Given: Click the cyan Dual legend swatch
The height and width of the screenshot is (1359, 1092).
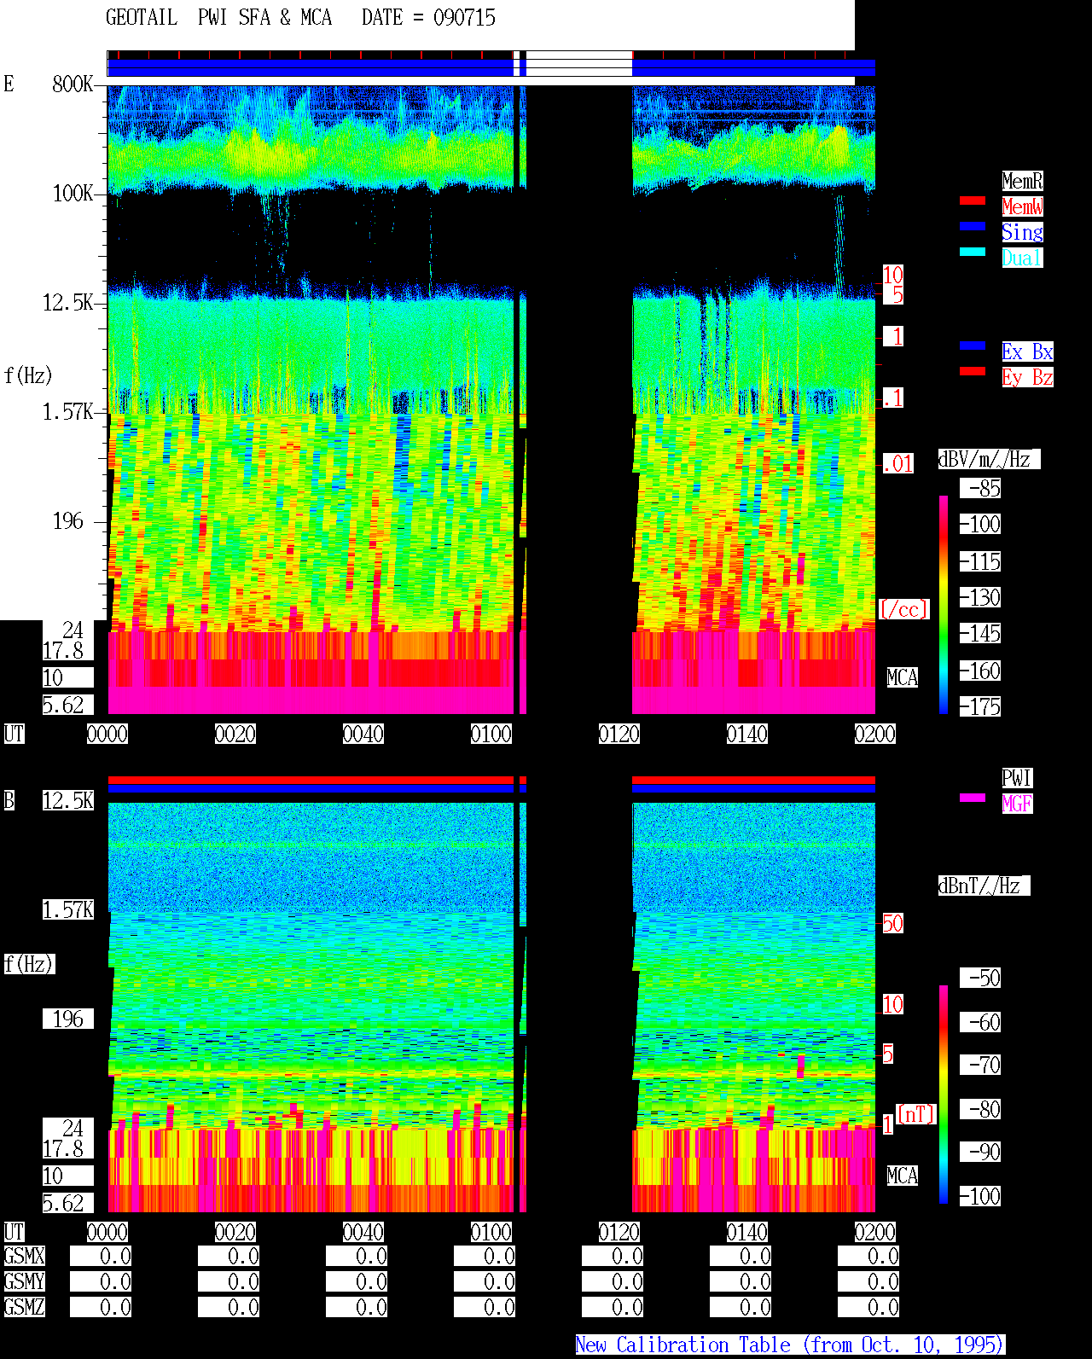Looking at the screenshot, I should coord(973,252).
